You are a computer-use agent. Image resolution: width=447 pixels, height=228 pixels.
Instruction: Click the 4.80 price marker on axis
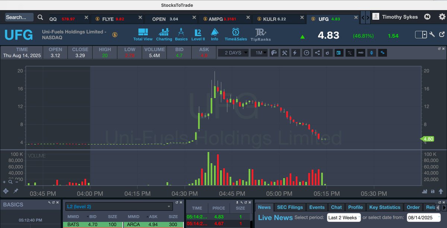tap(427, 139)
